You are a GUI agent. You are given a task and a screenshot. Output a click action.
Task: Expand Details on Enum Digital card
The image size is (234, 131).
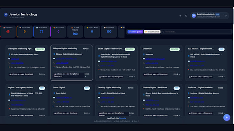click(131, 77)
